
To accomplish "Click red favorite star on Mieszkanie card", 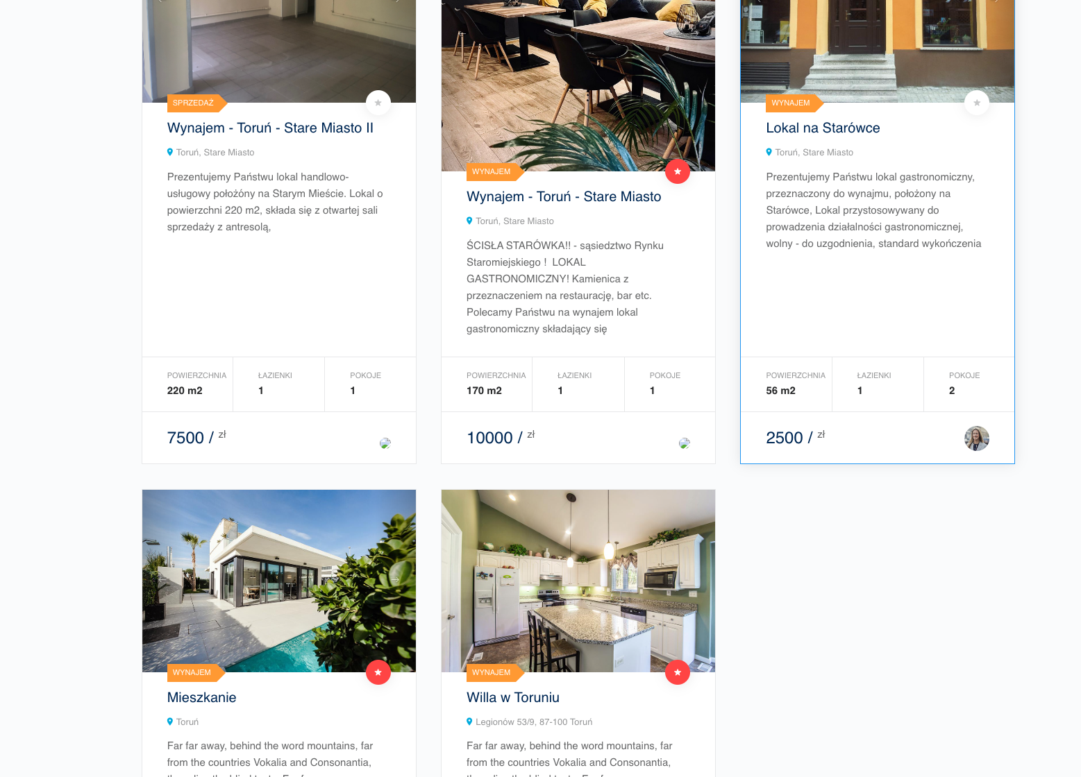I will click(378, 672).
